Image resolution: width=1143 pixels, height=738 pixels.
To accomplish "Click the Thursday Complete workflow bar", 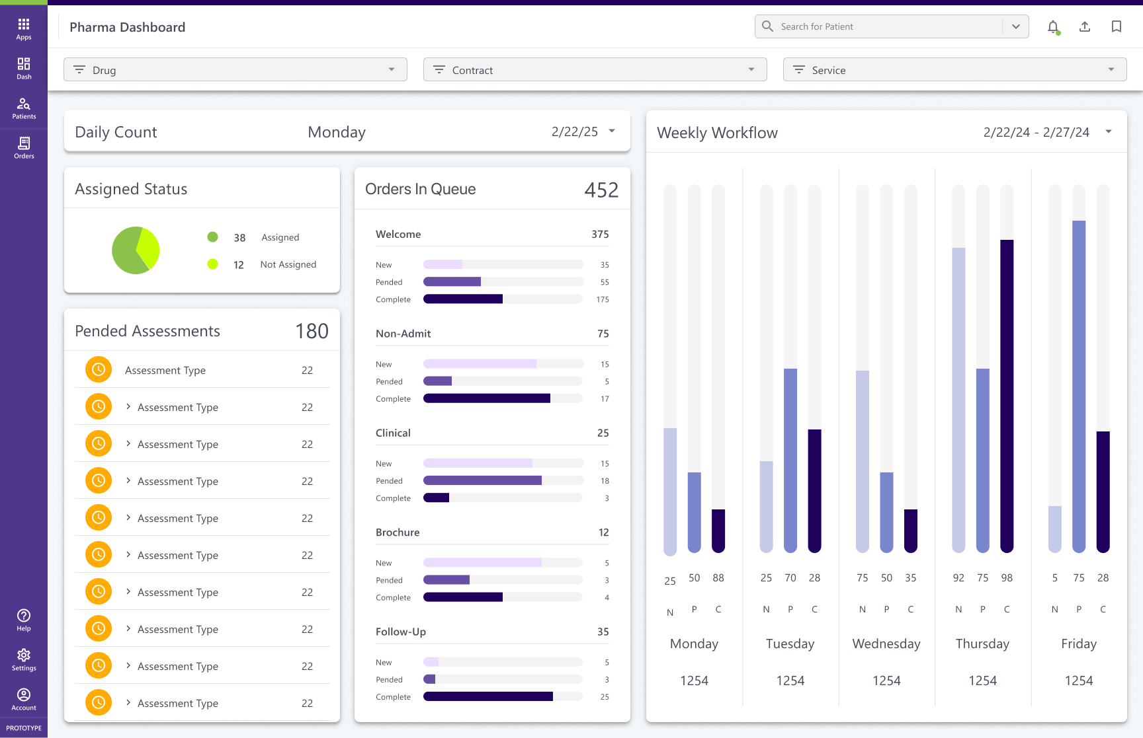I will (x=1007, y=395).
